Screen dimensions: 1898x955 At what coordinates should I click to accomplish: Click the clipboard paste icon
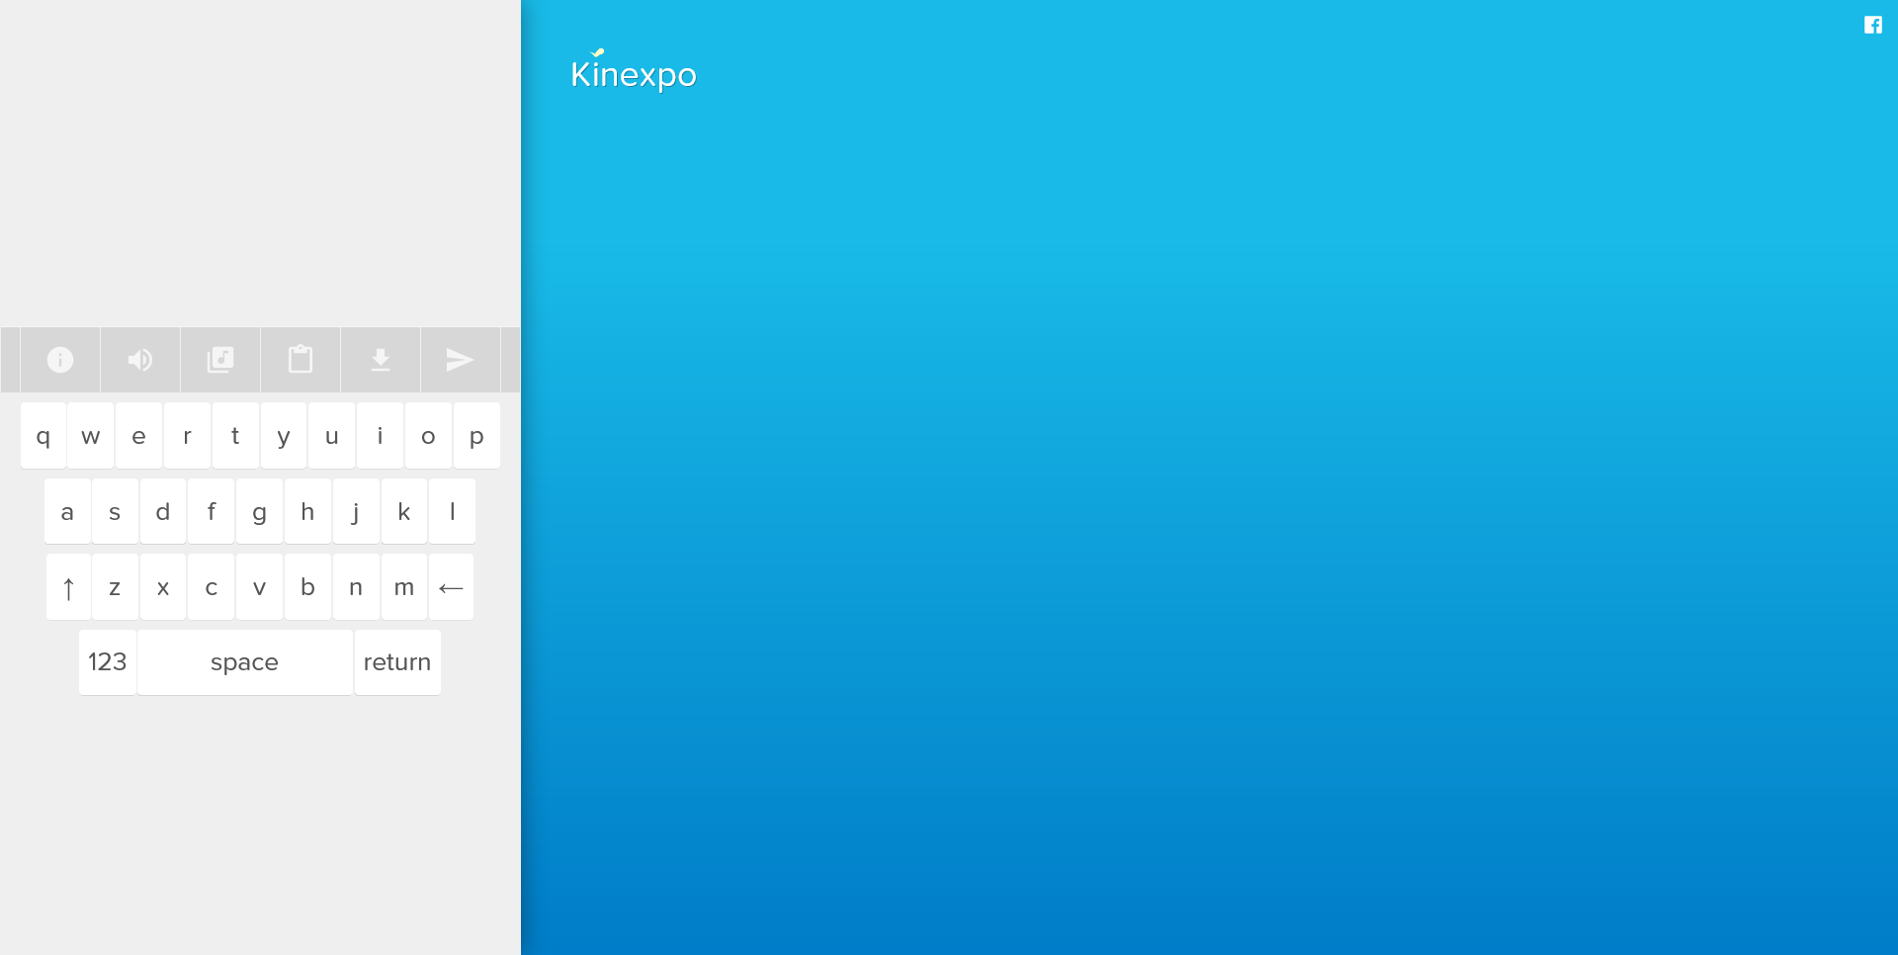[x=301, y=360]
